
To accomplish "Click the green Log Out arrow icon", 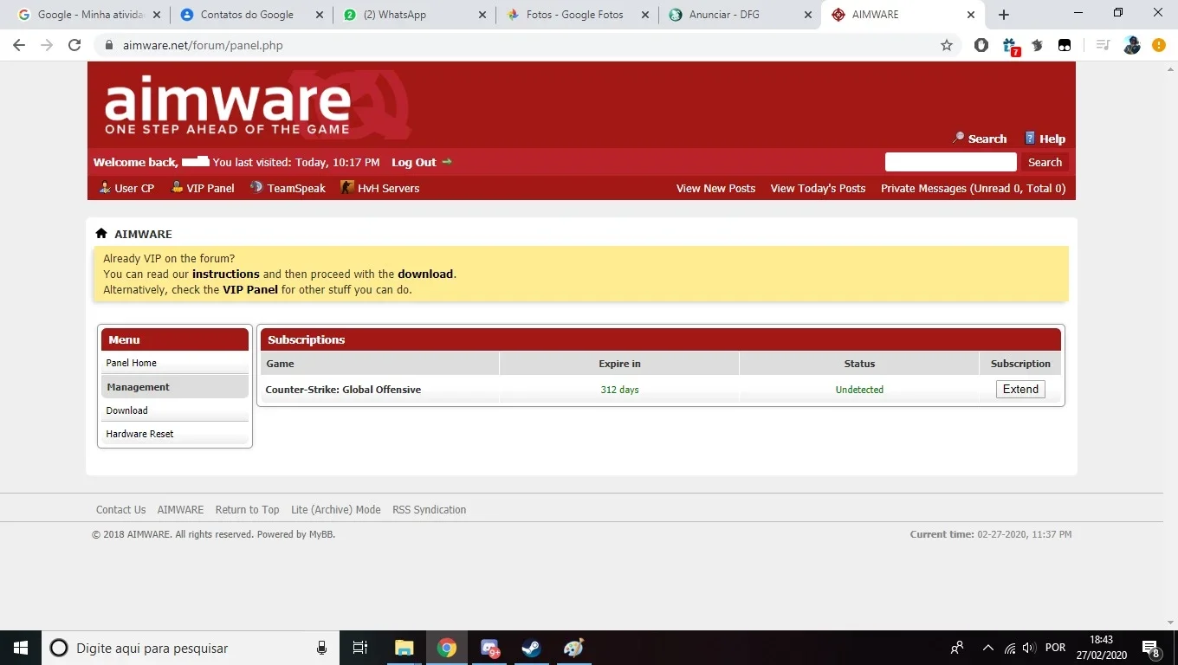I will click(447, 162).
